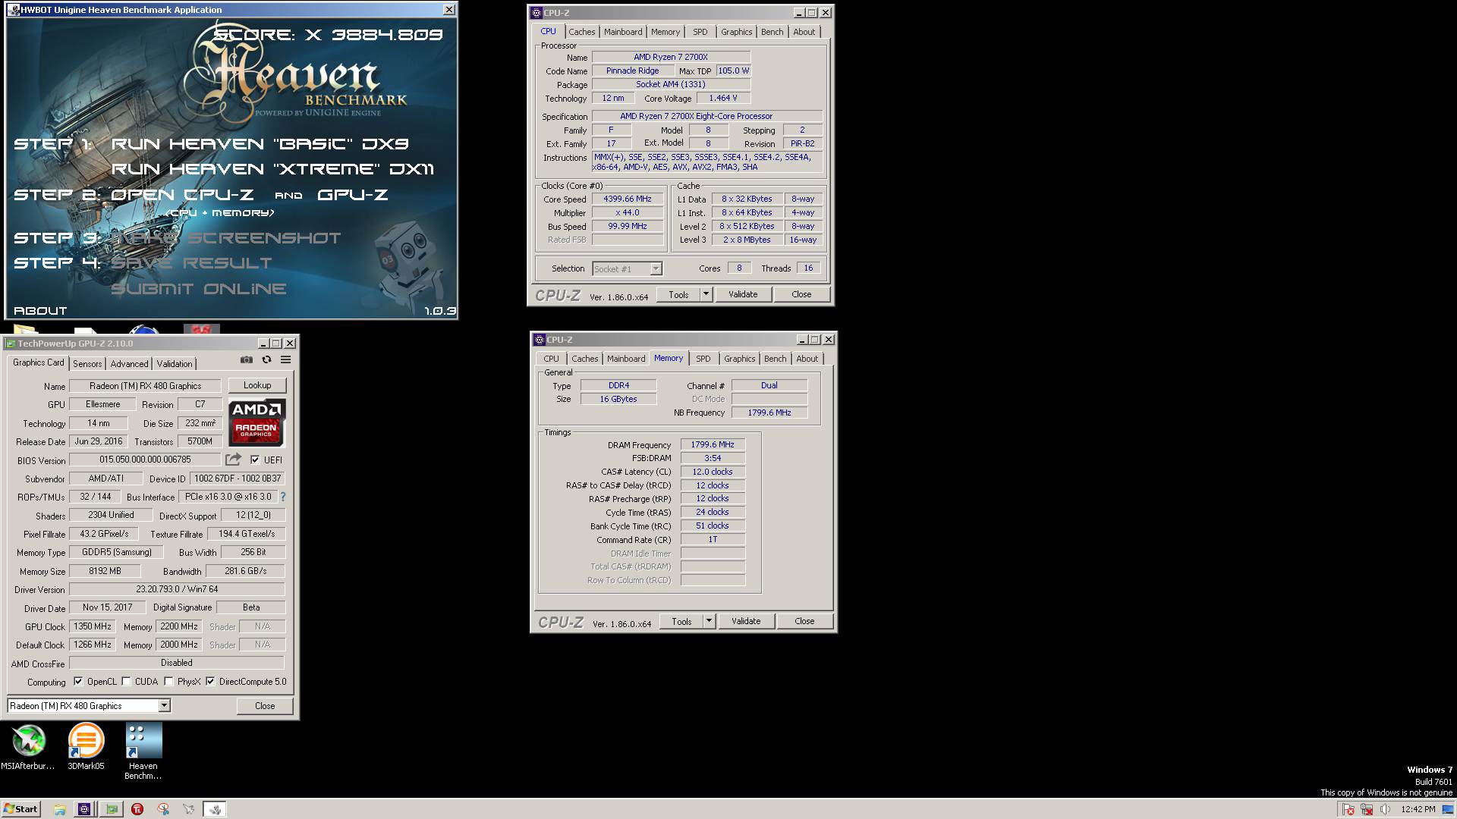Screen dimensions: 1457x819
Task: Open About in the Heaven Benchmark app
Action: pyautogui.click(x=40, y=311)
